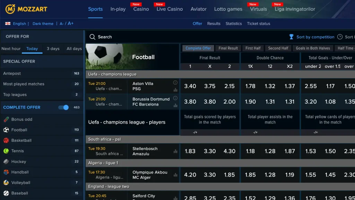The width and height of the screenshot is (355, 200).
Task: Click the Volleyball icon in sidebar
Action: click(6, 183)
